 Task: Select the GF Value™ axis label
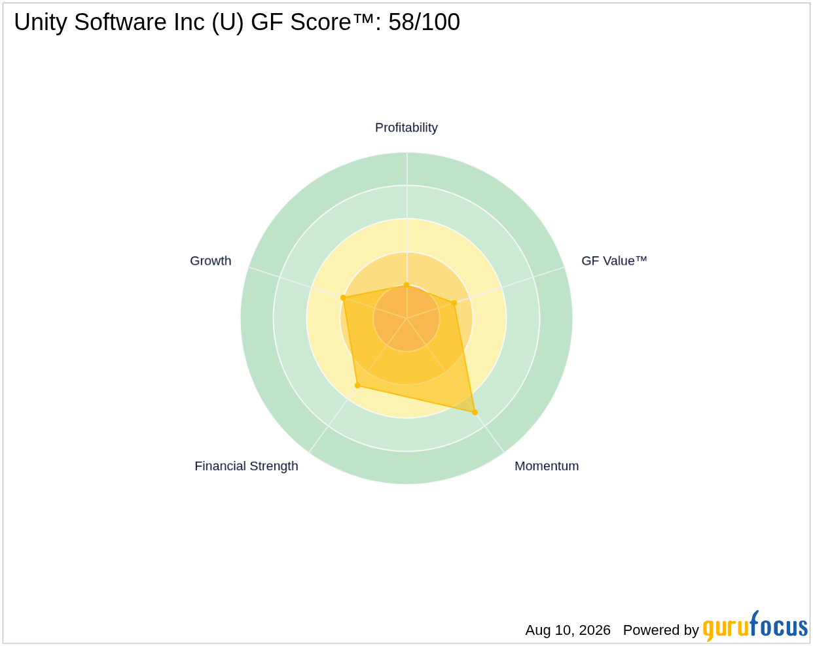[x=614, y=261]
